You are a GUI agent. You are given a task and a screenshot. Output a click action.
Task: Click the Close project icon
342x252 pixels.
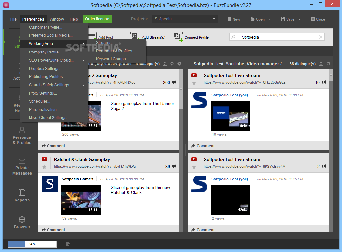point(312,19)
